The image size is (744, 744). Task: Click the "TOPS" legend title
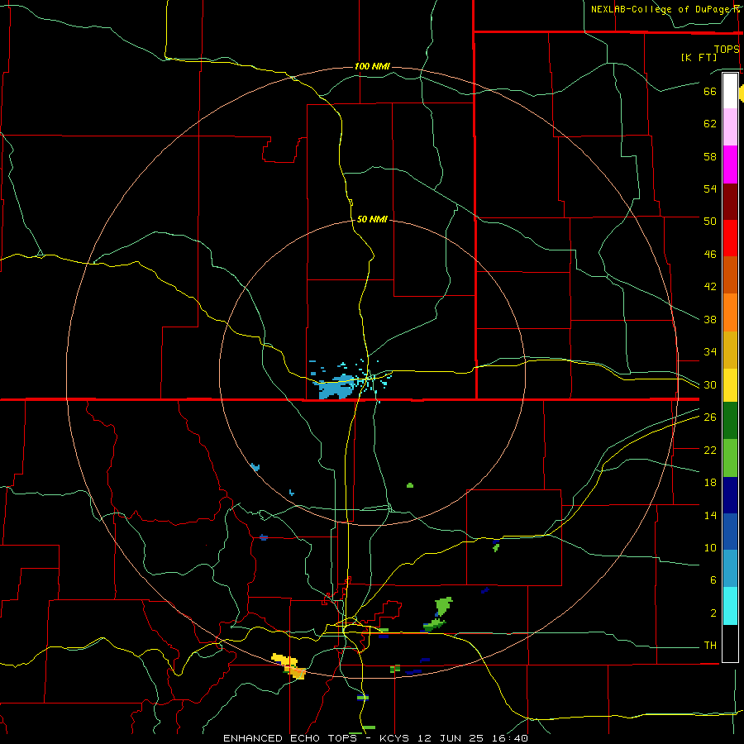pyautogui.click(x=727, y=49)
